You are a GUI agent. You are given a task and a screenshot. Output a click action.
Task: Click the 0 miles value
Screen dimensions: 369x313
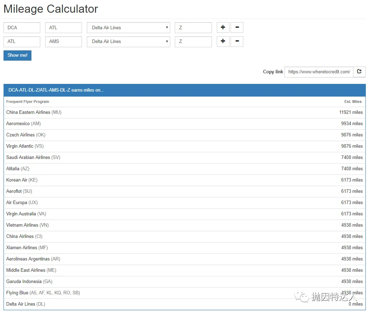coord(356,304)
